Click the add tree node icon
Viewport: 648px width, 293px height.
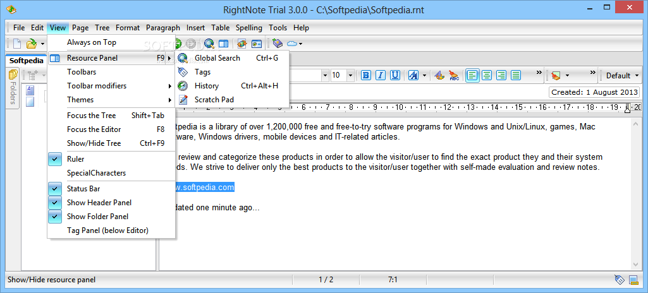click(x=33, y=75)
